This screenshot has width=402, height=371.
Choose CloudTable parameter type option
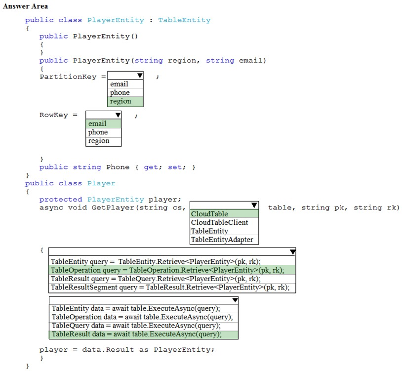coord(224,214)
